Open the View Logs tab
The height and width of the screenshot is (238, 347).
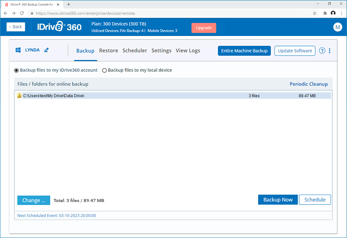coord(188,50)
